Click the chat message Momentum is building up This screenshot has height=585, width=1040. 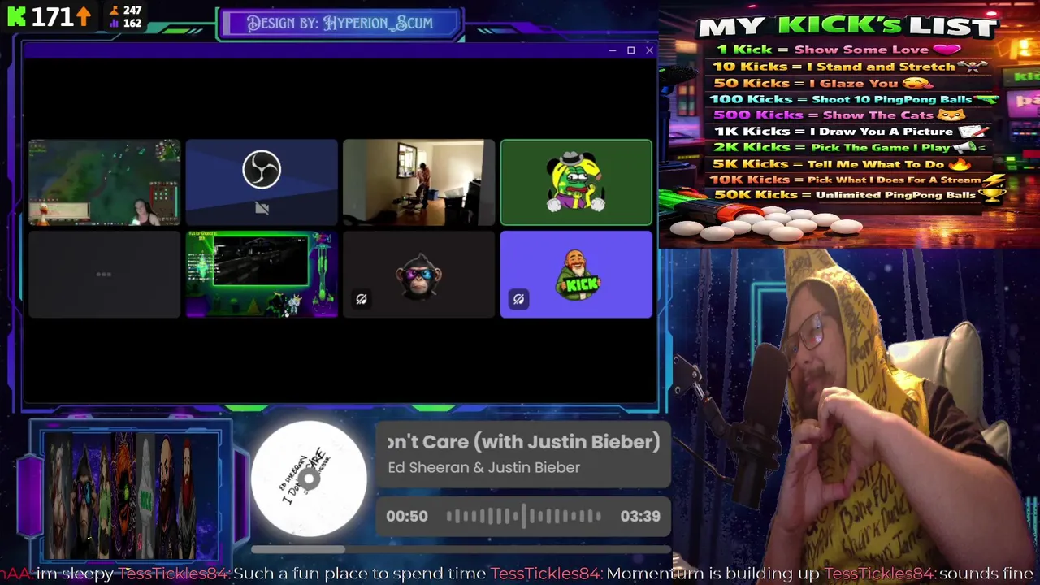pos(713,574)
